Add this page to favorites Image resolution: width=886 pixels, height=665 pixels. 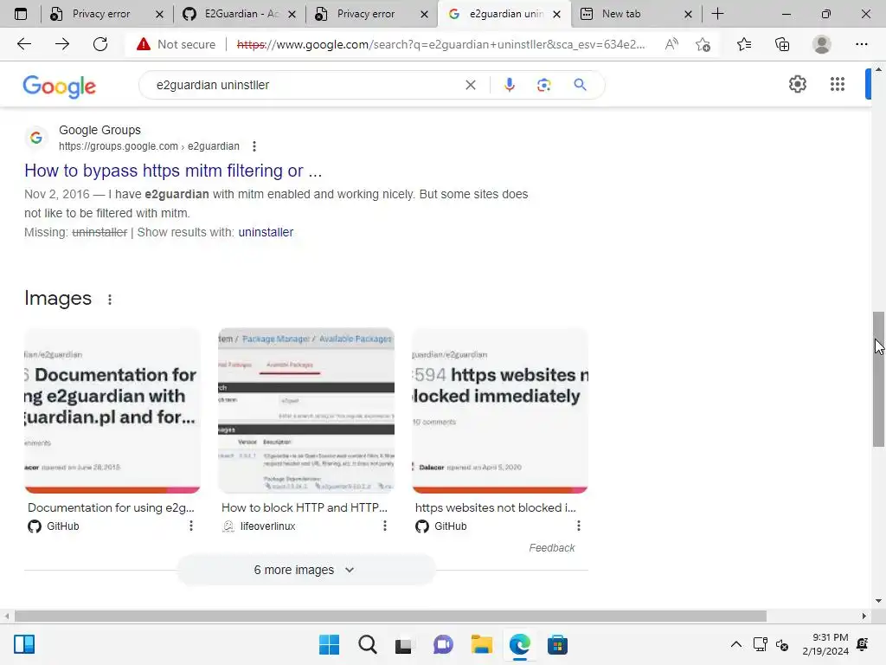pyautogui.click(x=703, y=44)
